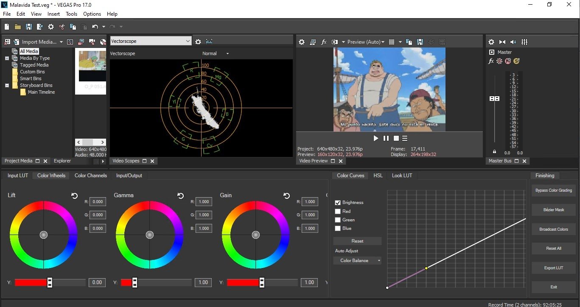Cut selection with scissors icon
This screenshot has height=307, width=580.
62,27
